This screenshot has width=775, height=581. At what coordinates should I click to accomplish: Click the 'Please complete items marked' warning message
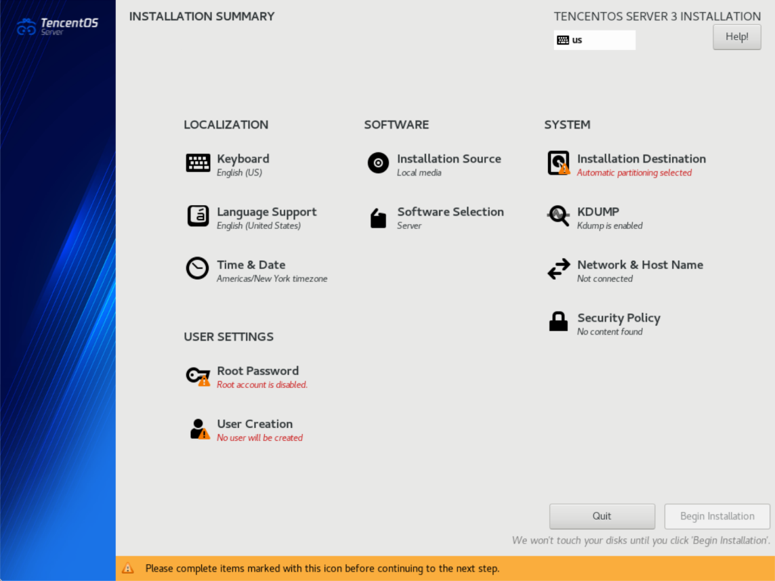pos(322,568)
